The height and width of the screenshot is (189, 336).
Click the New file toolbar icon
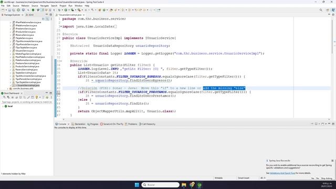tap(3, 10)
